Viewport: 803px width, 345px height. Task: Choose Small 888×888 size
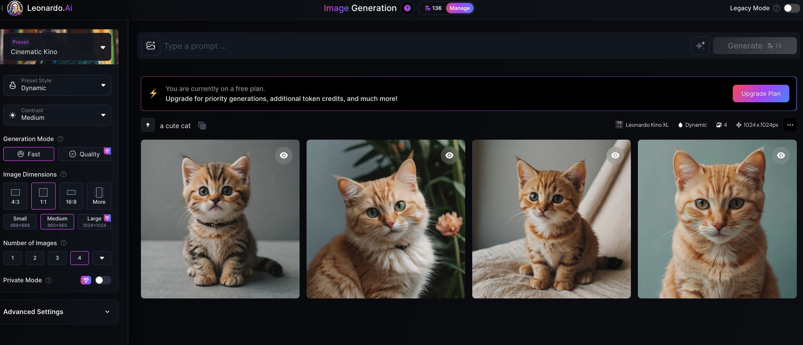pyautogui.click(x=20, y=221)
